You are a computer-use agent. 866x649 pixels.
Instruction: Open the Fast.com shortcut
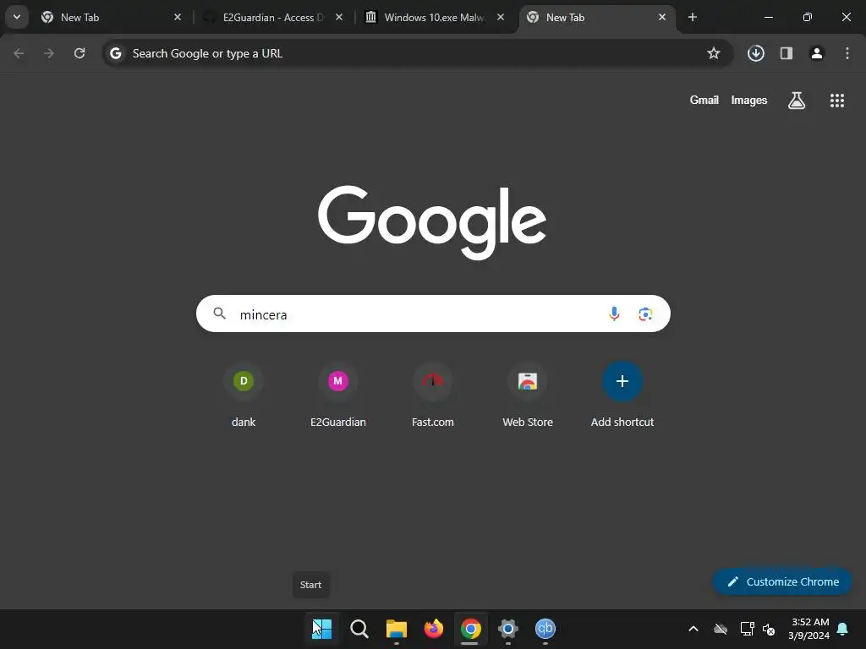(432, 395)
